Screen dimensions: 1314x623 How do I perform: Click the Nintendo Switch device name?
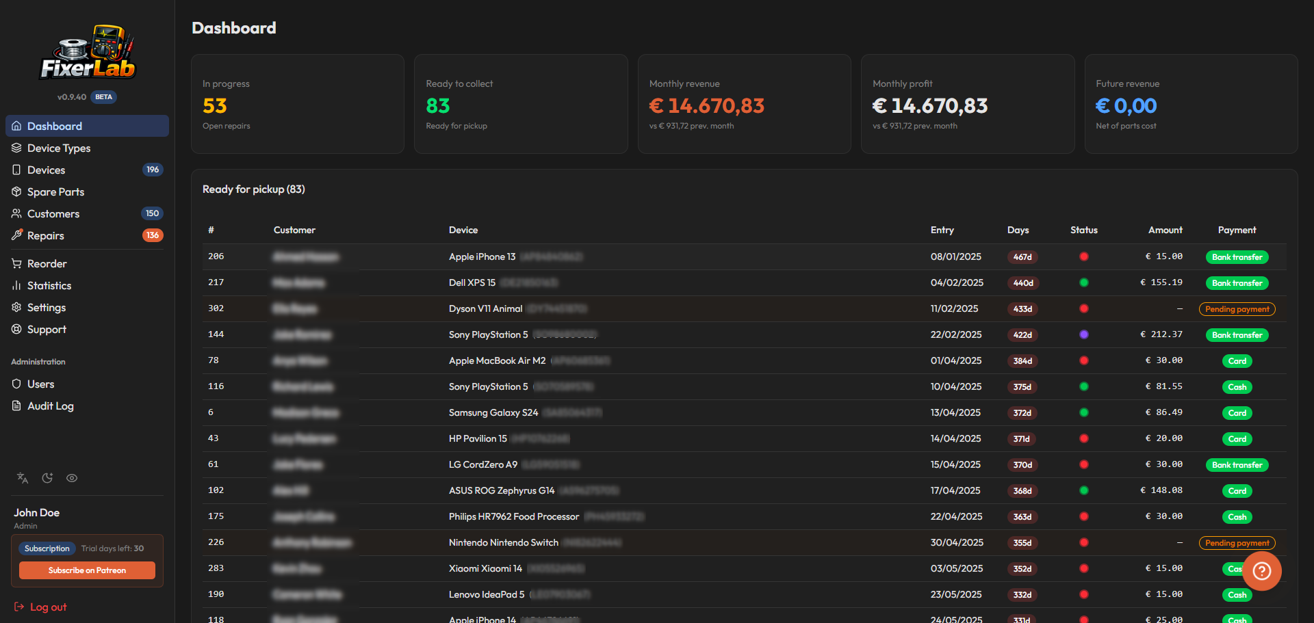pyautogui.click(x=504, y=542)
